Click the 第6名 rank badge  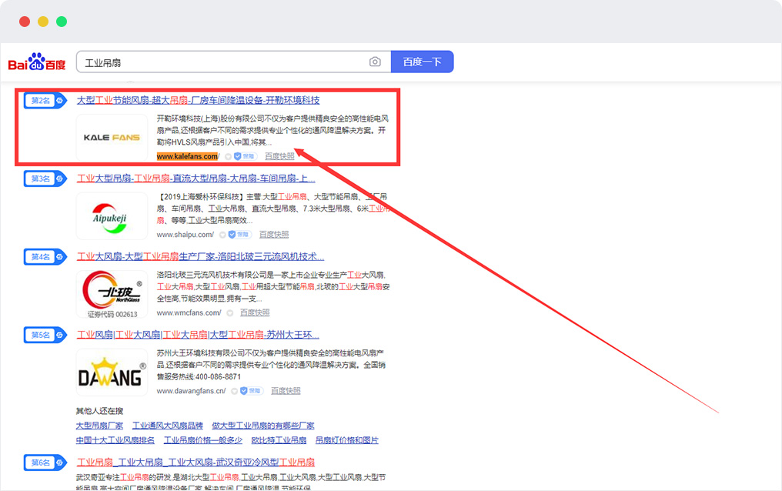(x=45, y=463)
